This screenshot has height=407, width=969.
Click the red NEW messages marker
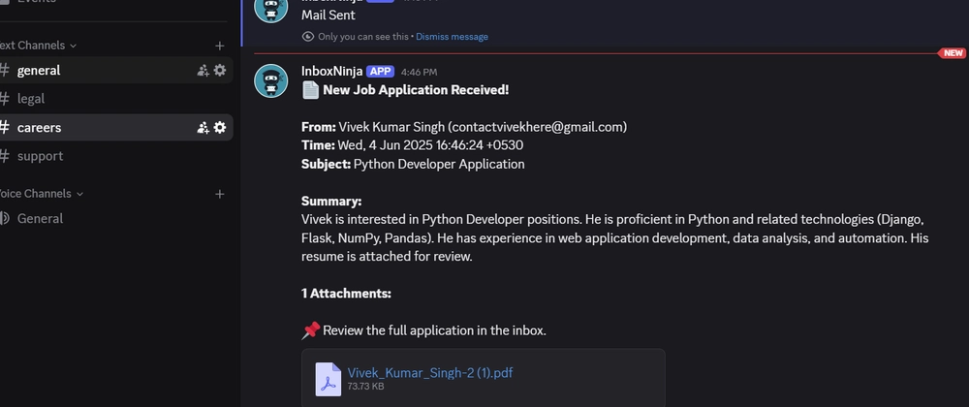tap(953, 53)
